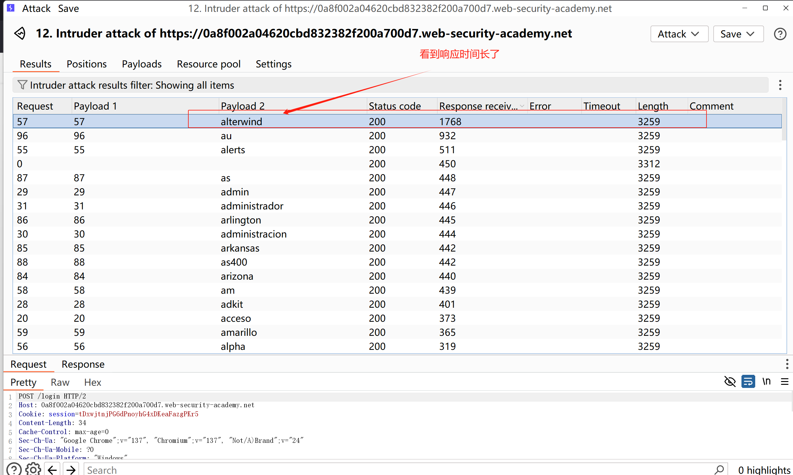The height and width of the screenshot is (475, 793).
Task: Select the Raw view button
Action: click(x=60, y=382)
